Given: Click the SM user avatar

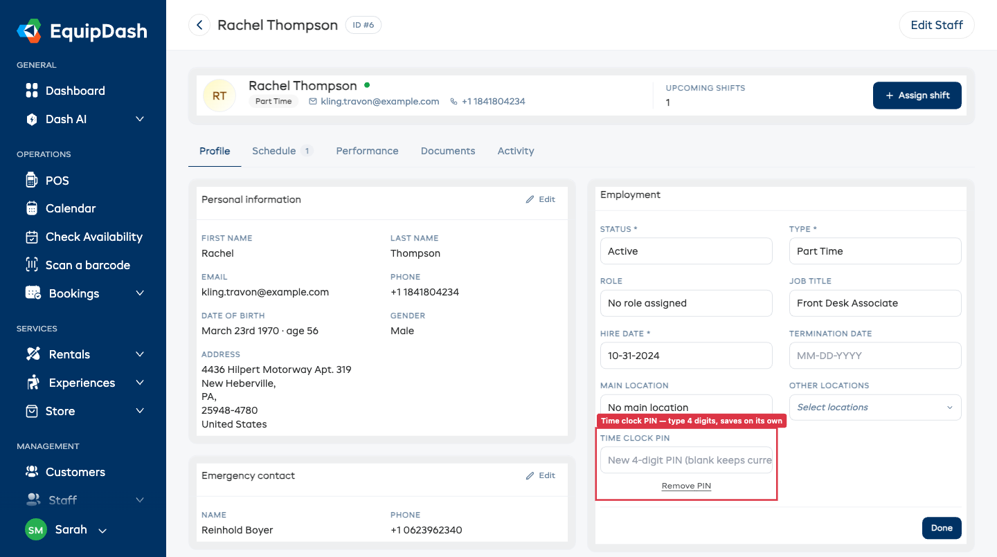Looking at the screenshot, I should click(36, 530).
